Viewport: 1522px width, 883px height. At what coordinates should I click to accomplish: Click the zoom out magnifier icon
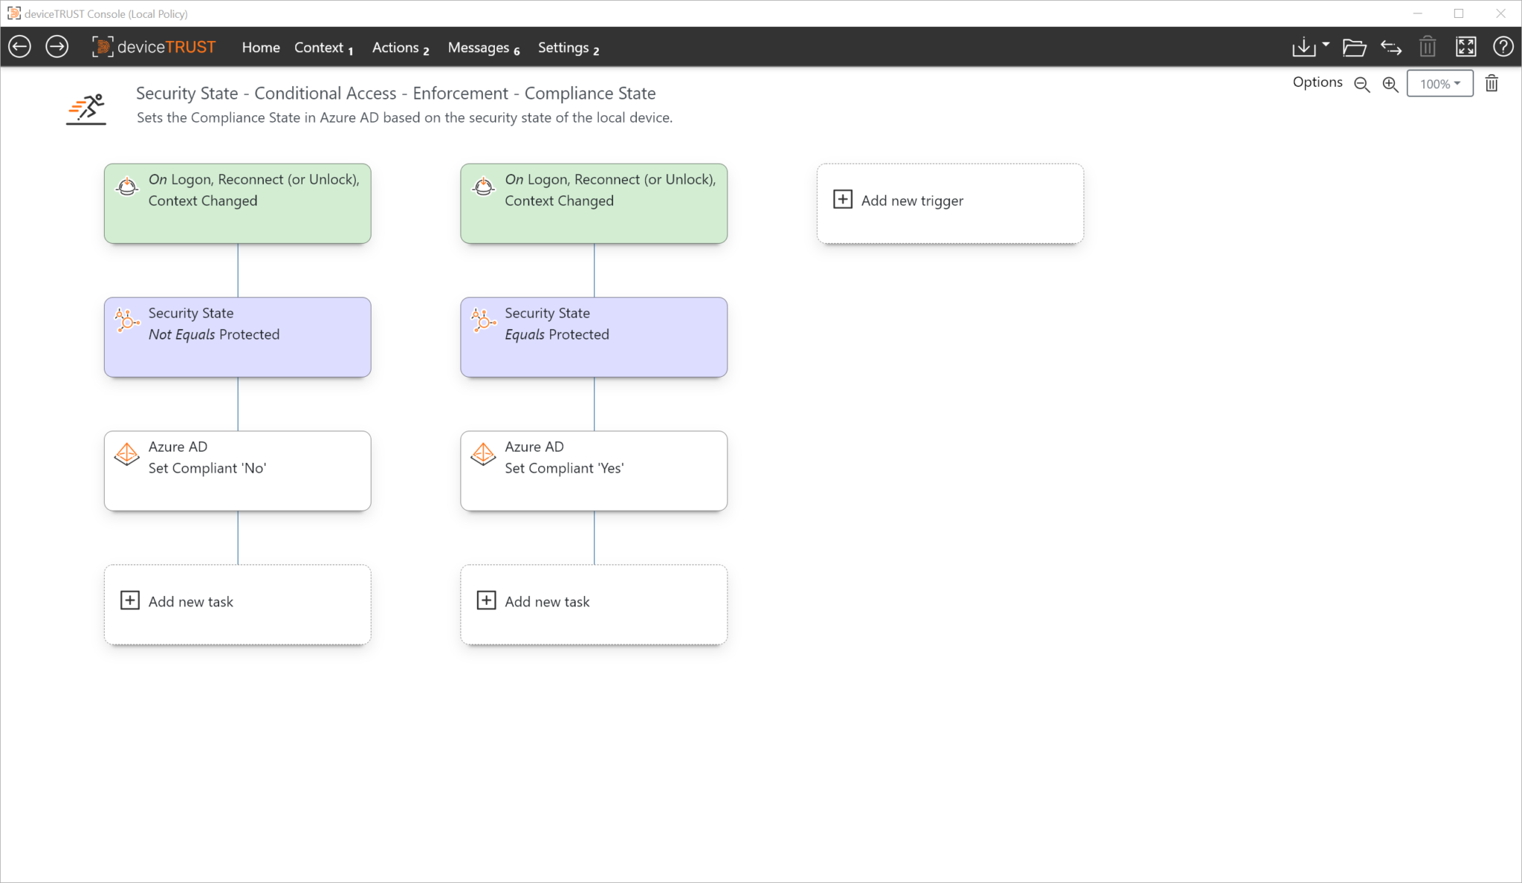point(1361,84)
